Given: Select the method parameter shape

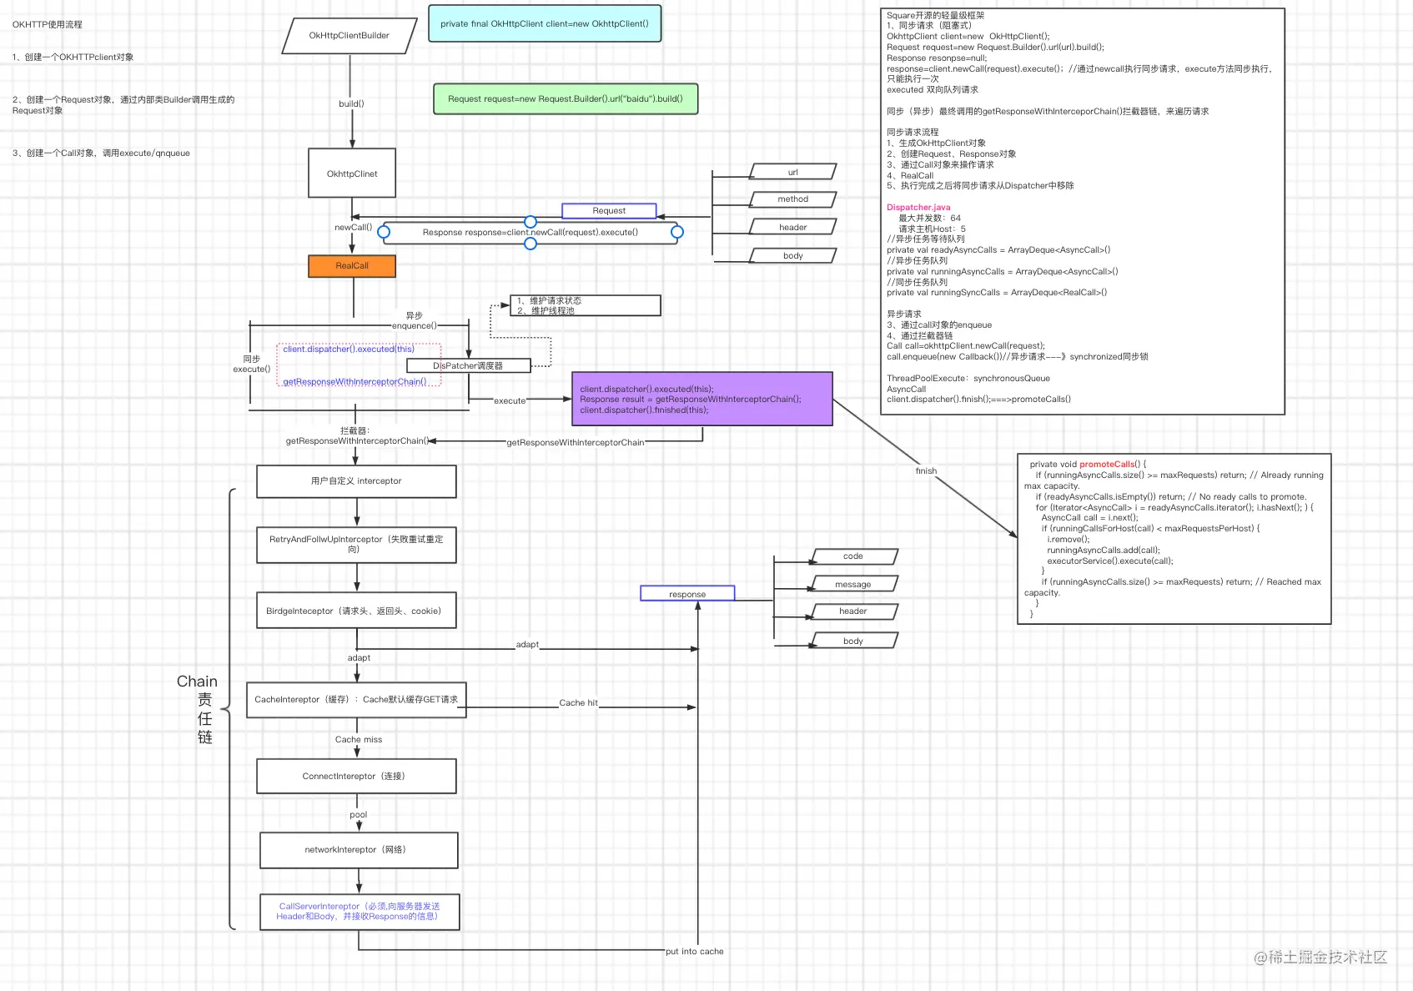Looking at the screenshot, I should click(x=793, y=199).
